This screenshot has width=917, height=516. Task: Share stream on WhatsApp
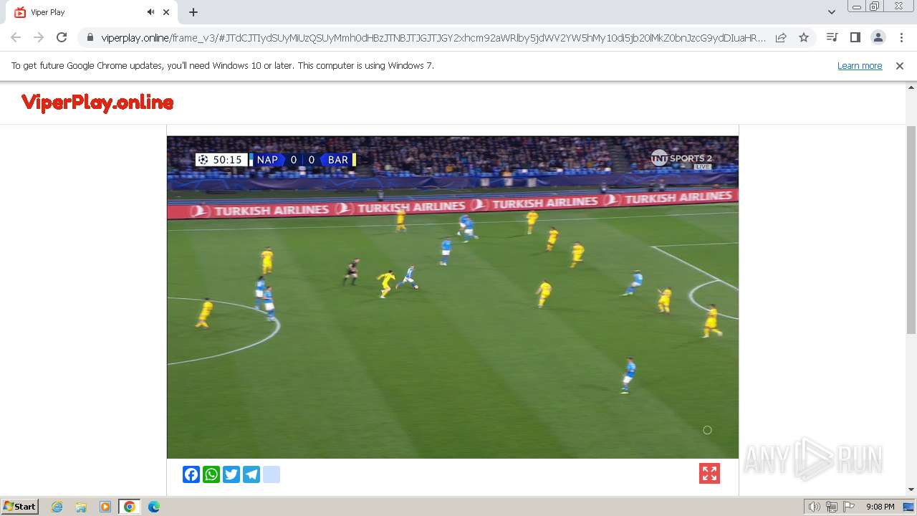[211, 474]
